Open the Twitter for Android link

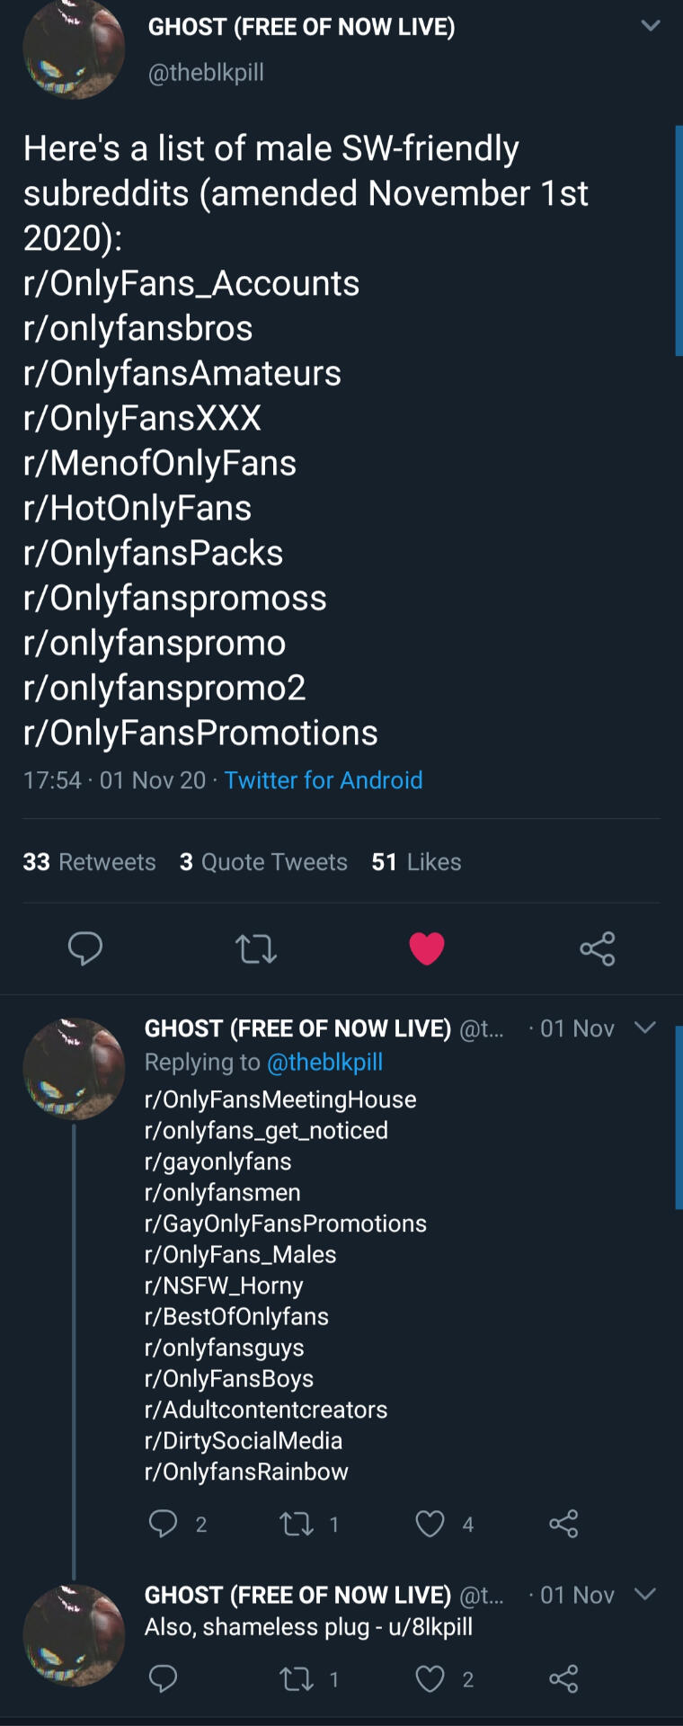[x=324, y=780]
